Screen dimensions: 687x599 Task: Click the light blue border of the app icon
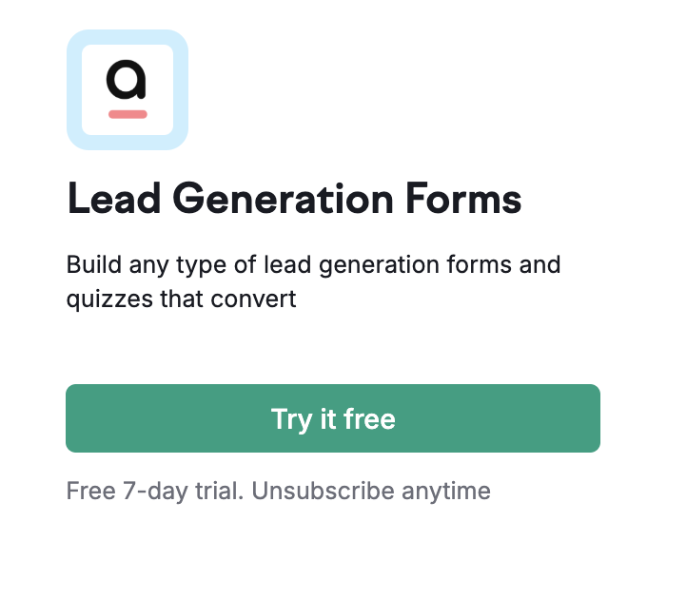73,89
